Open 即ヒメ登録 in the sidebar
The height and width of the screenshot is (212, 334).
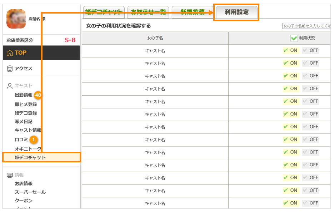[26, 104]
